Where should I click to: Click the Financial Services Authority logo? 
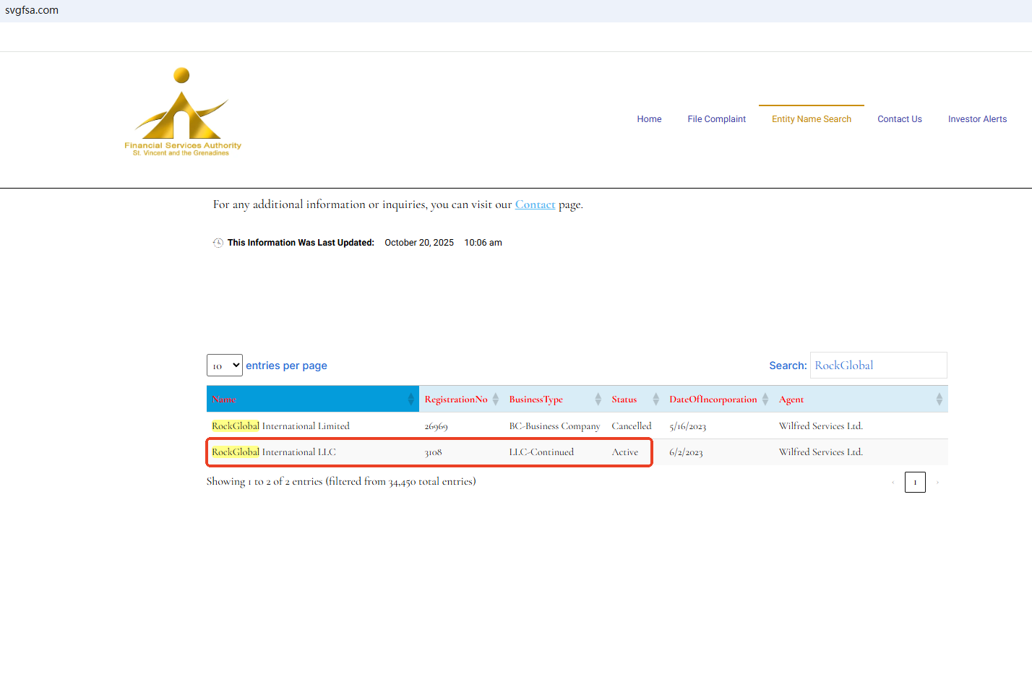(x=183, y=112)
